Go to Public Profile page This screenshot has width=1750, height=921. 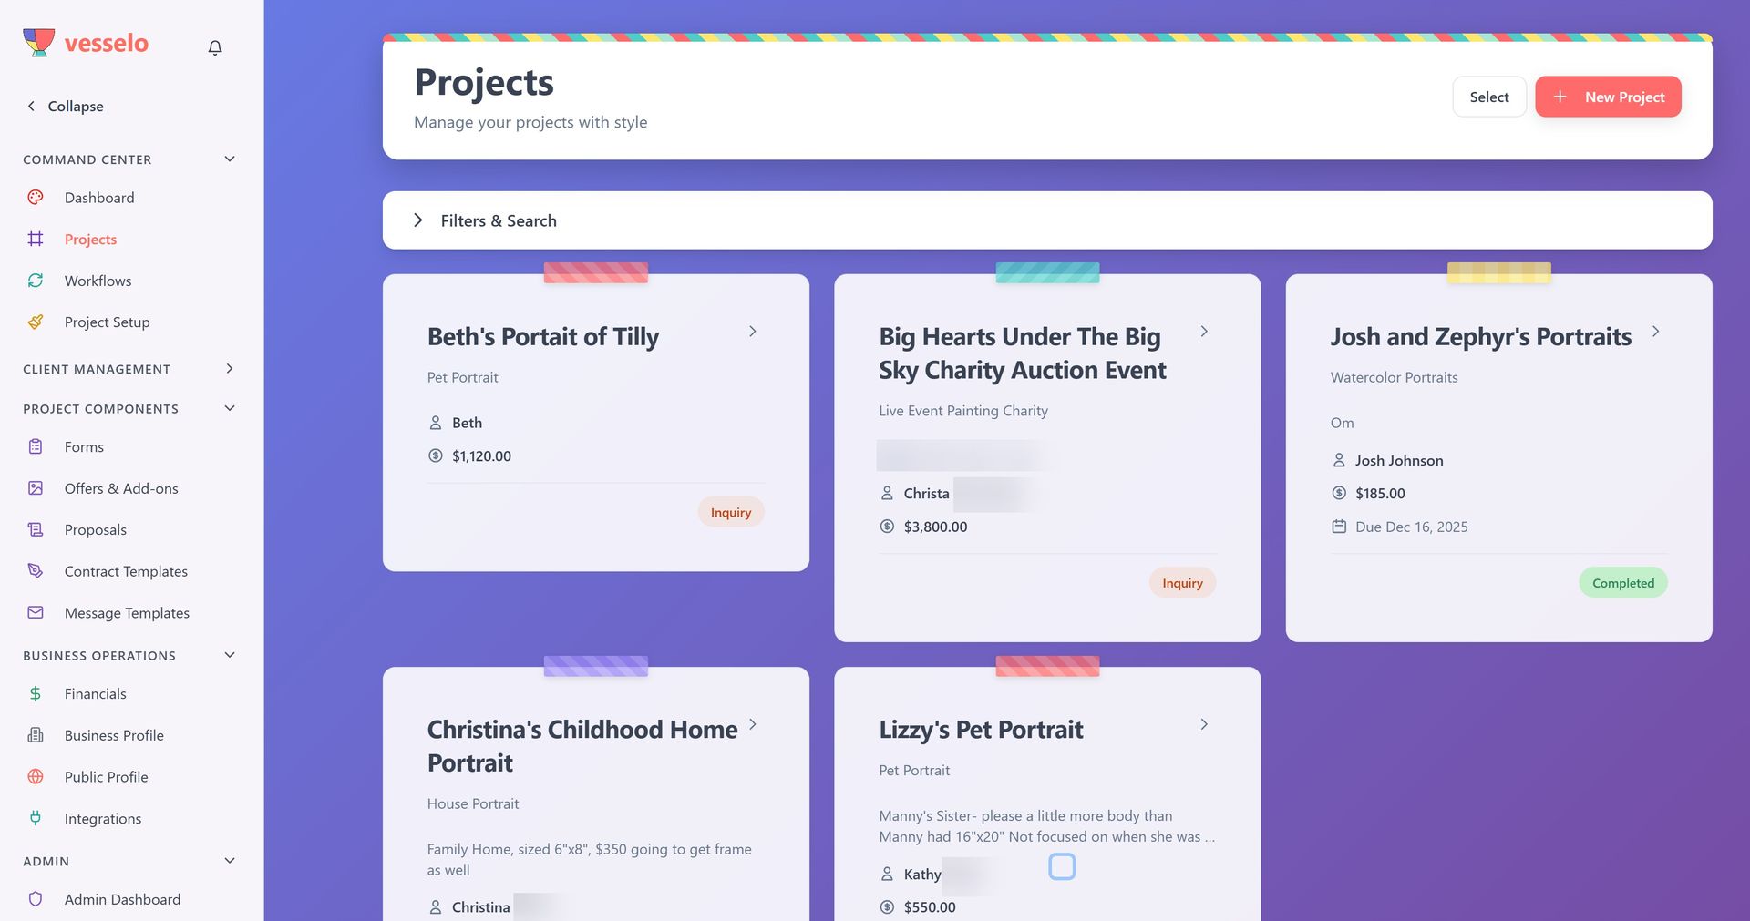(106, 777)
